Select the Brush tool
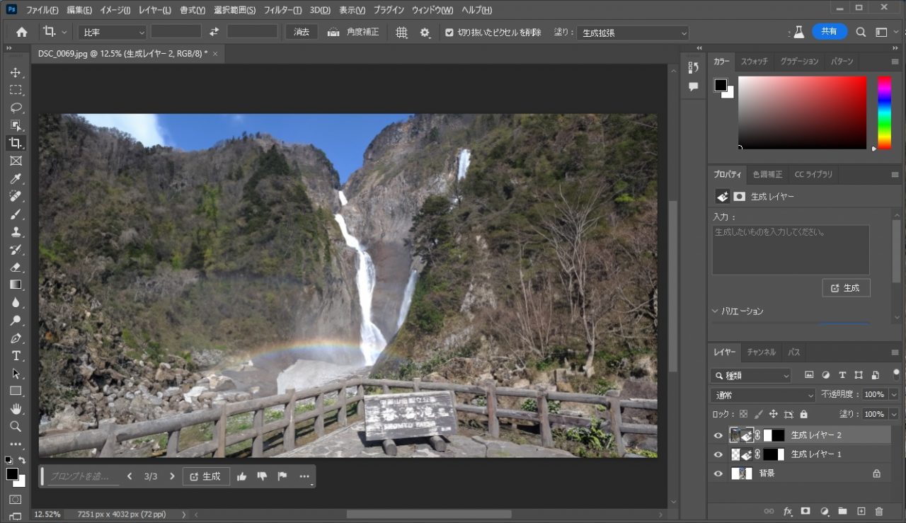Screen dimensions: 906x523 pyautogui.click(x=16, y=214)
